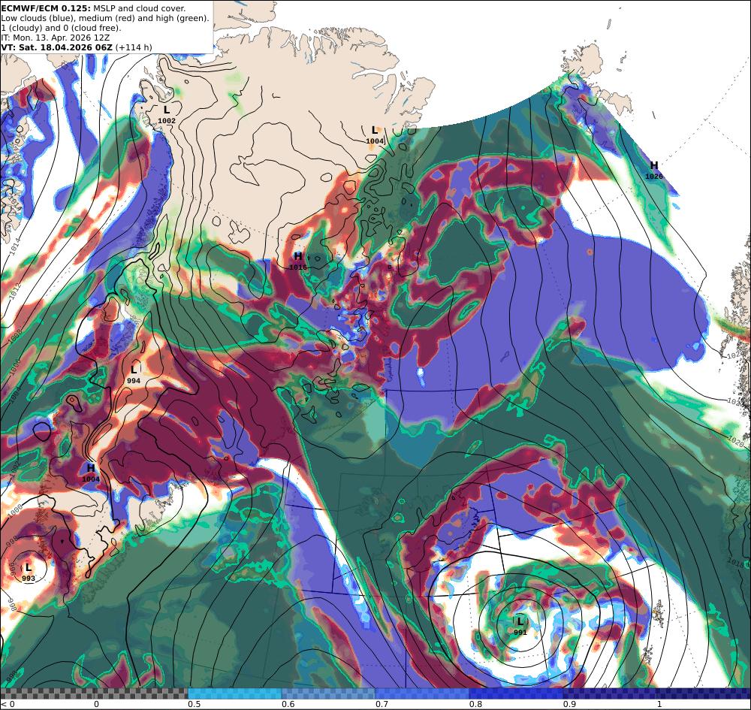Click the low pressure center labeled L 1002
751x710 pixels.
coord(167,115)
